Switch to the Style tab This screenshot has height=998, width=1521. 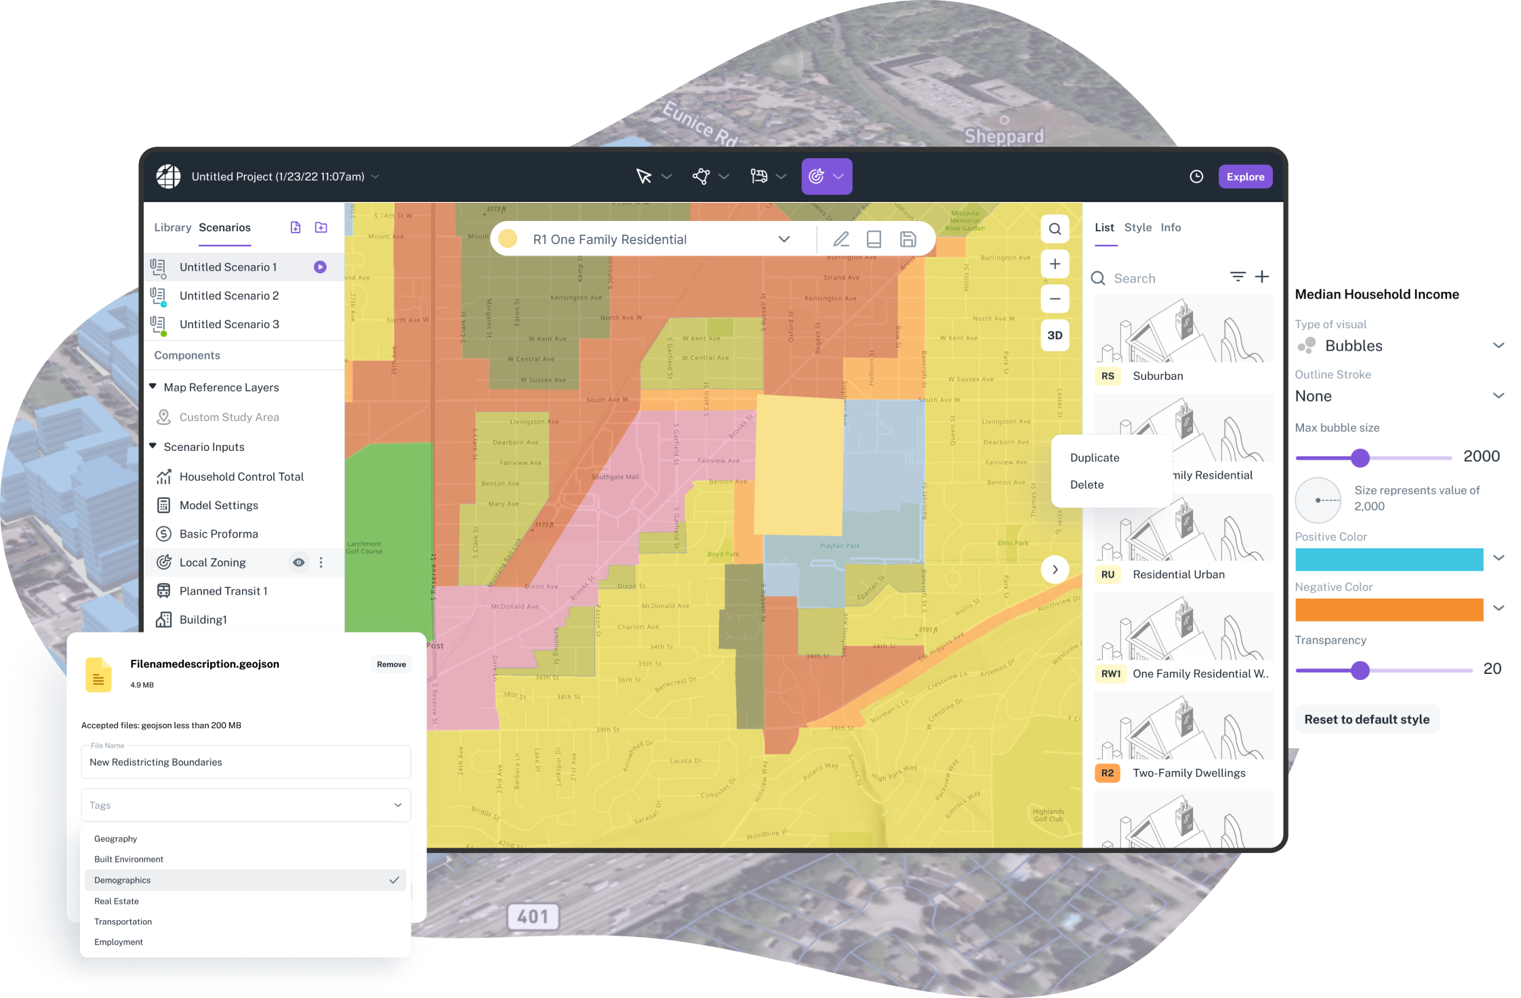pyautogui.click(x=1138, y=227)
